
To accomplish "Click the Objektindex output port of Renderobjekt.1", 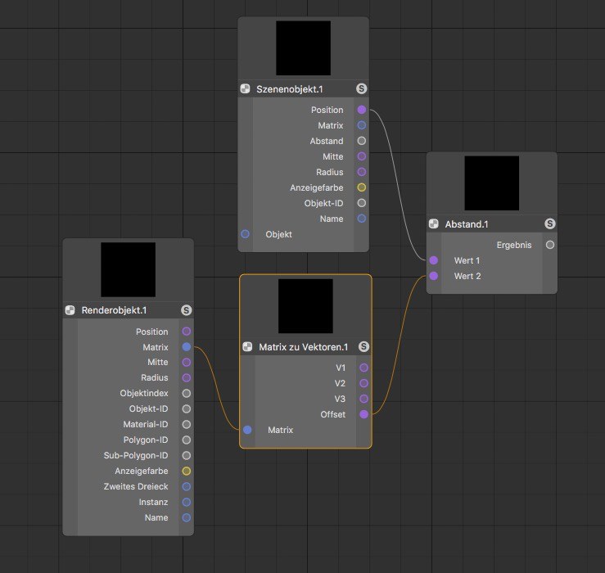I will pos(187,393).
